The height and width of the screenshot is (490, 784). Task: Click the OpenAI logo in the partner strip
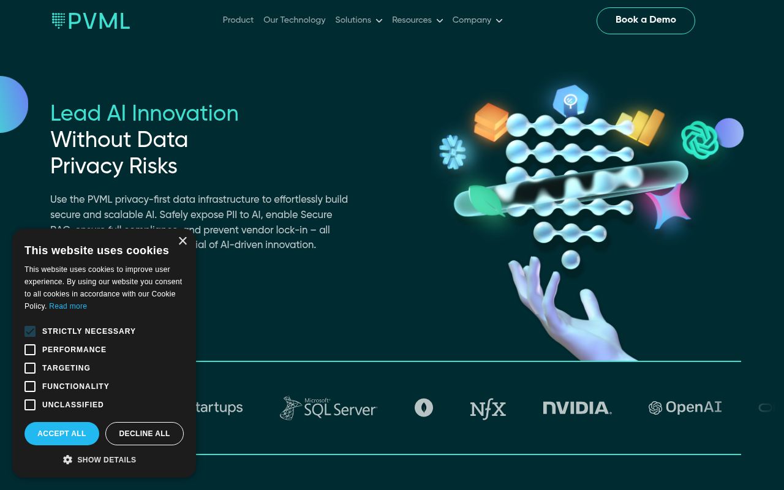[685, 407]
